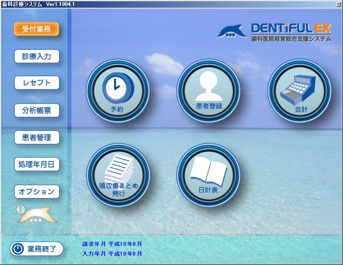This screenshot has width=343, height=265.
Task: Click the 請求年月 平成19年9月 text
Action: pos(112,244)
